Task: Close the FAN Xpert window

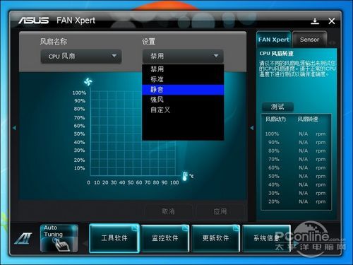Action: pyautogui.click(x=332, y=21)
